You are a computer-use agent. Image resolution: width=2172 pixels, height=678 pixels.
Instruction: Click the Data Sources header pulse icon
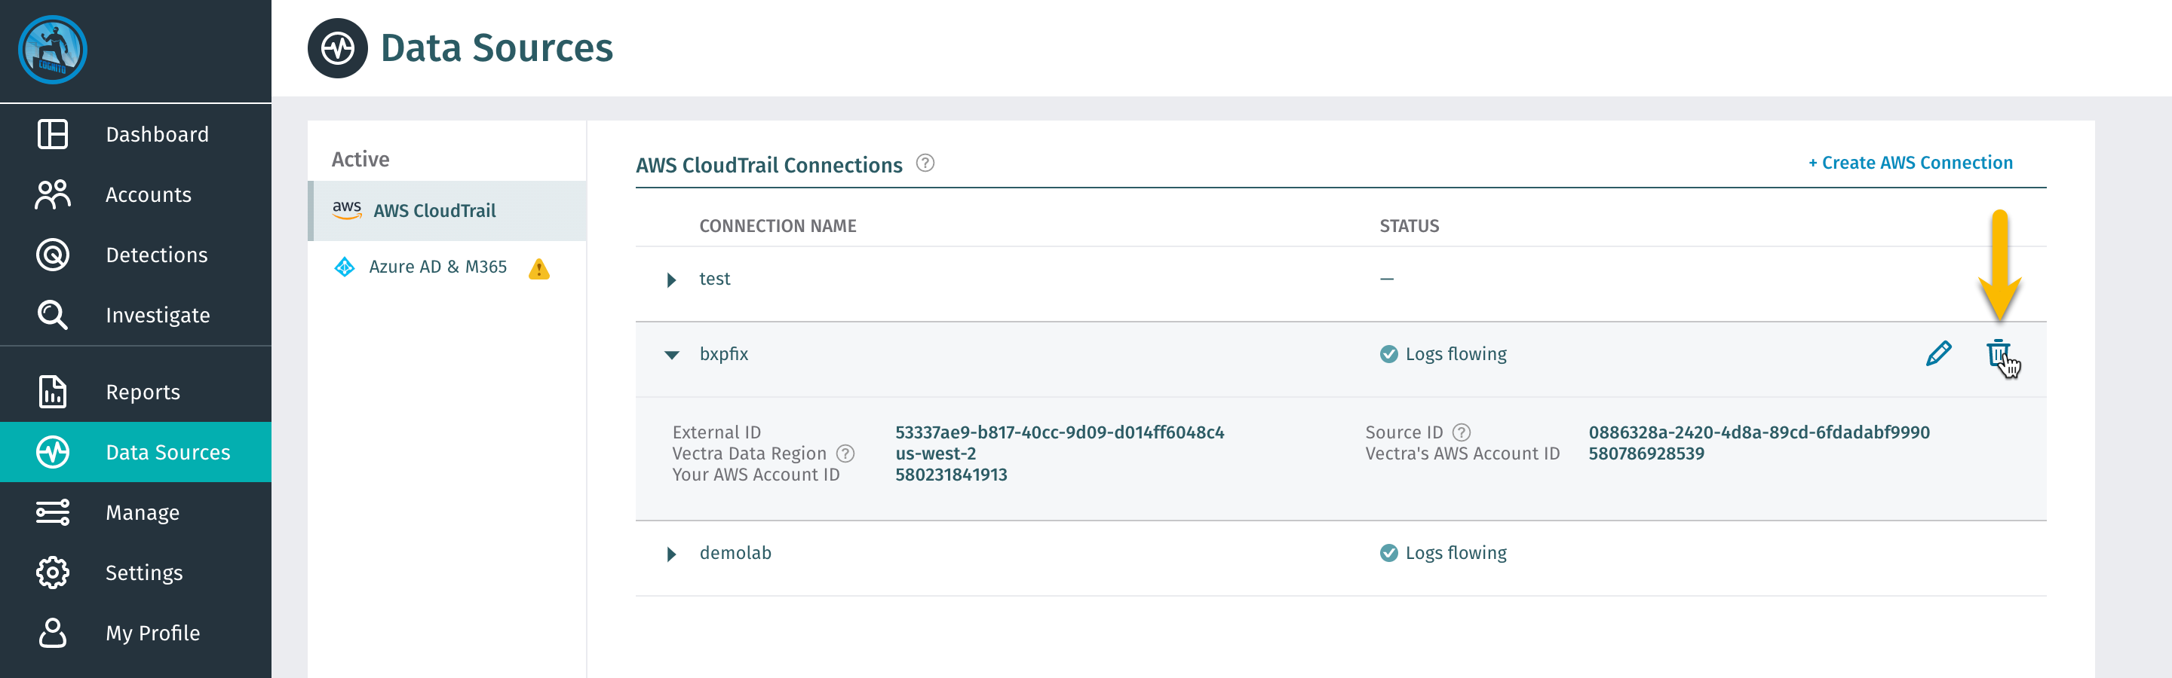coord(337,48)
